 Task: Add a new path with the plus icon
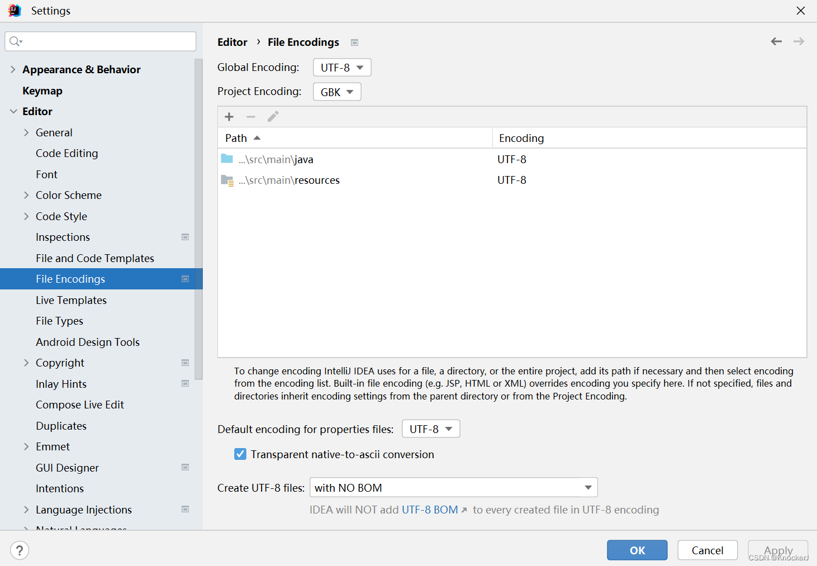pyautogui.click(x=229, y=117)
